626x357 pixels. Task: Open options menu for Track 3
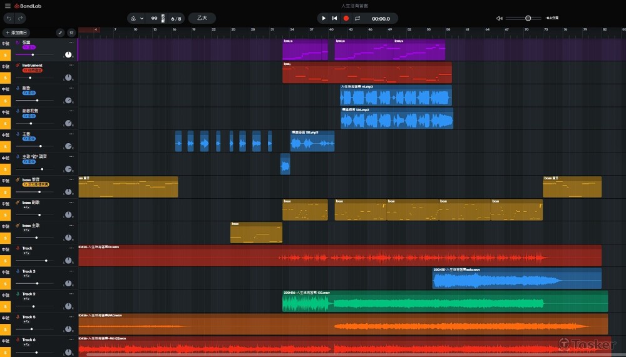click(71, 271)
